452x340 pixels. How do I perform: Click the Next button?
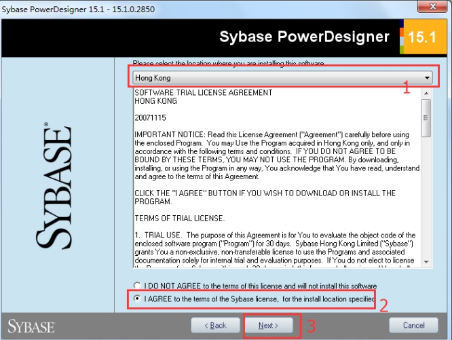[x=268, y=325]
